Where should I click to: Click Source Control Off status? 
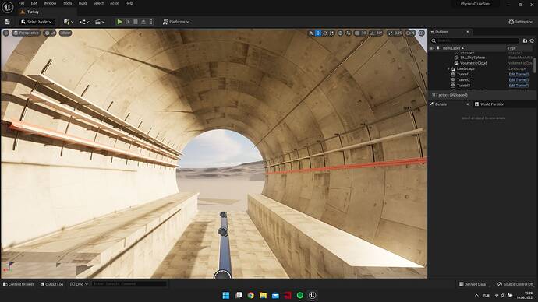point(515,284)
